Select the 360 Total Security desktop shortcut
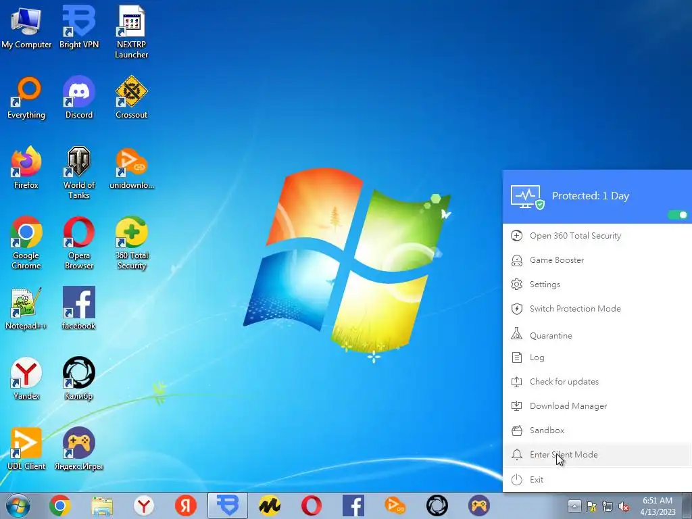This screenshot has height=519, width=692. 132,243
